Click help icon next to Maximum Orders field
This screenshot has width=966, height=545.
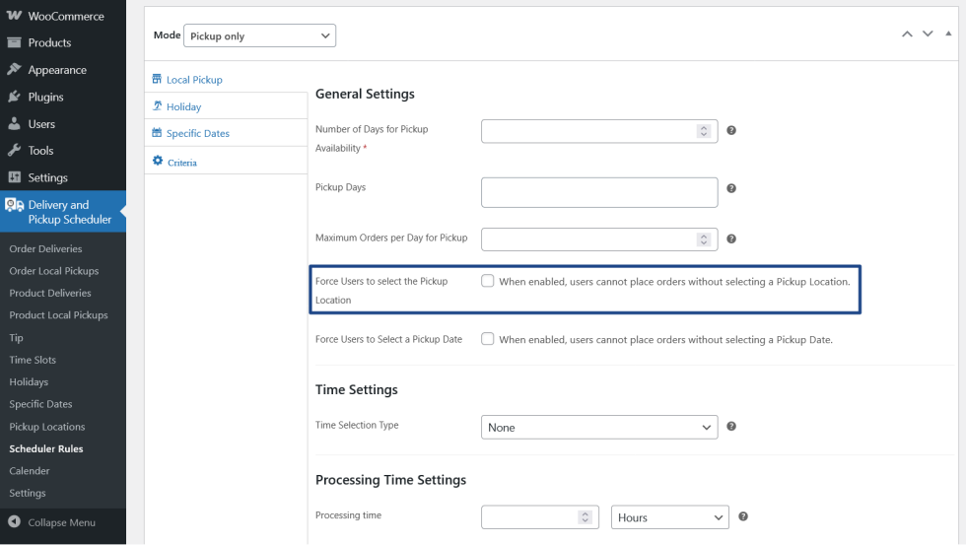click(x=731, y=238)
